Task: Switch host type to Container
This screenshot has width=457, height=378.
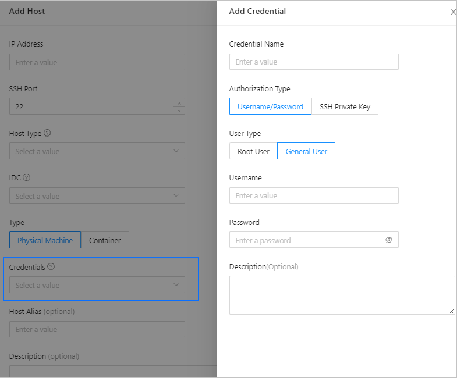Action: 105,240
